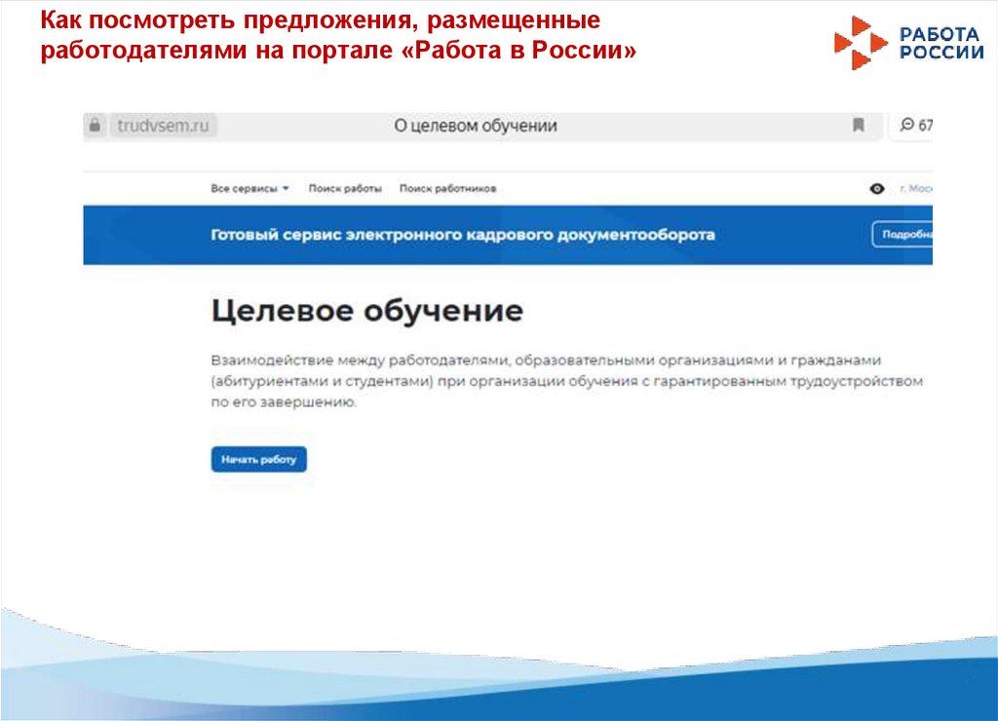Open 'Поиск работы' menu item
The image size is (998, 721).
[x=345, y=188]
